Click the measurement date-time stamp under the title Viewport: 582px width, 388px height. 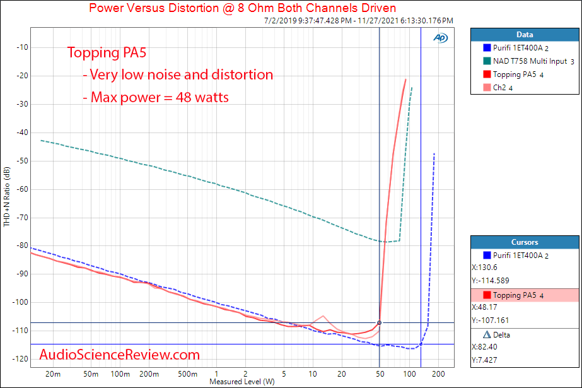[359, 21]
